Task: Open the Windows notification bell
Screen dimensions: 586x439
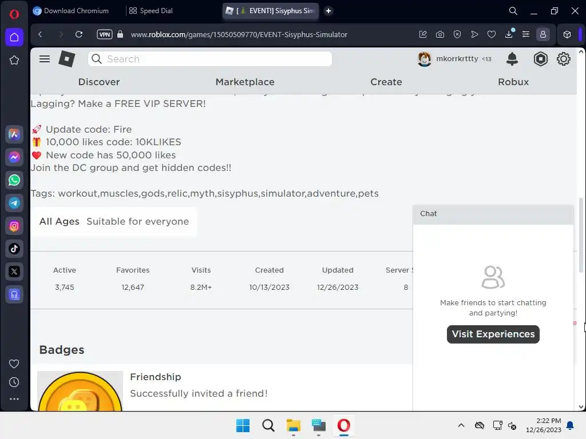Action: tap(571, 425)
